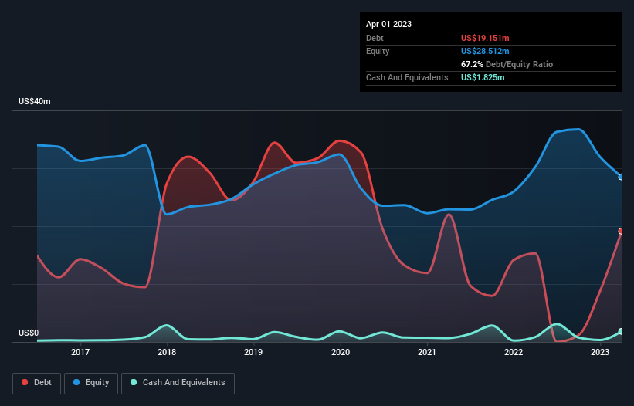Select the 2019 axis label
The height and width of the screenshot is (406, 634).
tap(253, 352)
